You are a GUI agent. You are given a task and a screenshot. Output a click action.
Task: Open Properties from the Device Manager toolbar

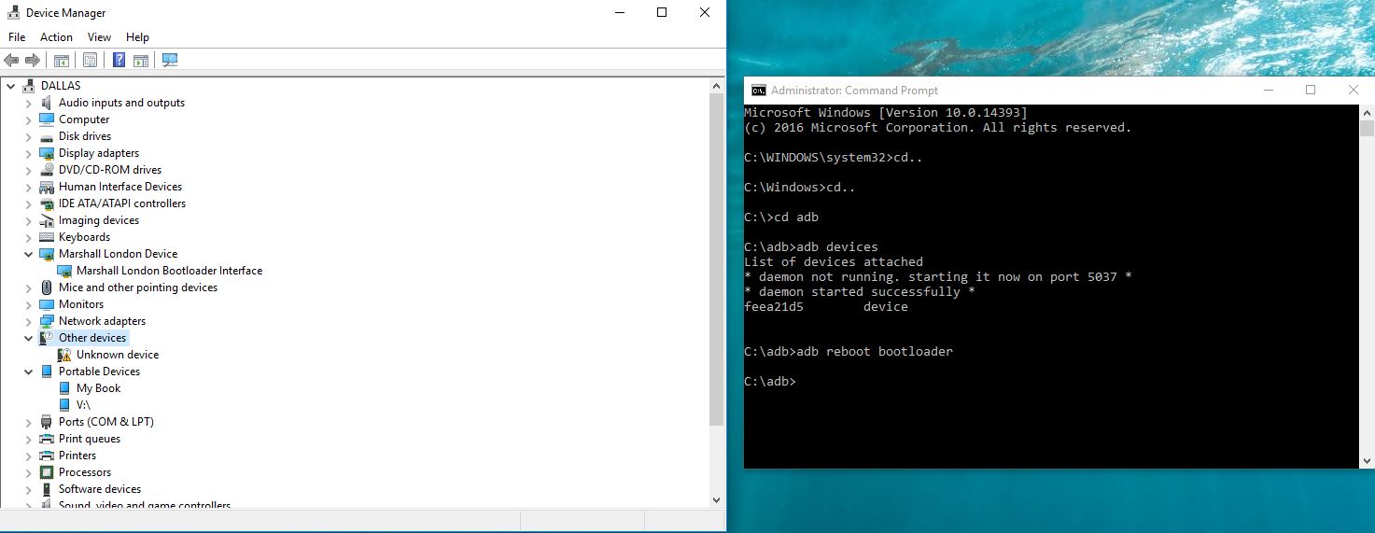pyautogui.click(x=90, y=61)
